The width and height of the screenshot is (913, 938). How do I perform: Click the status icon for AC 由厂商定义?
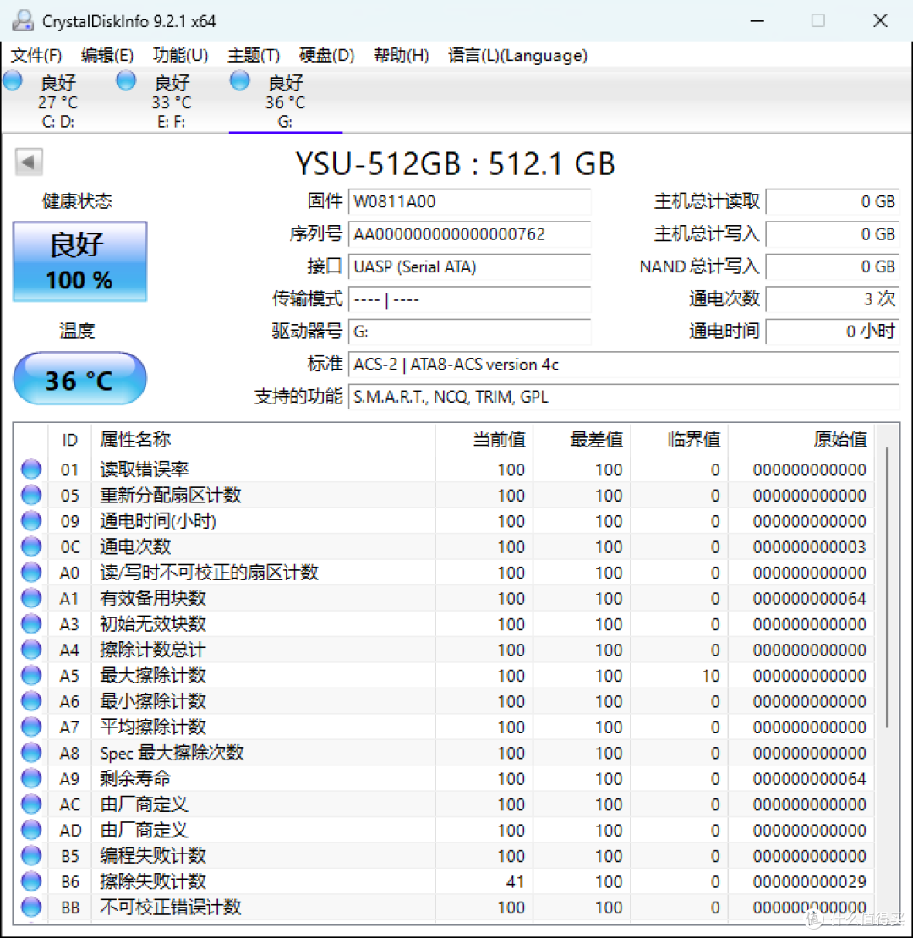[31, 804]
